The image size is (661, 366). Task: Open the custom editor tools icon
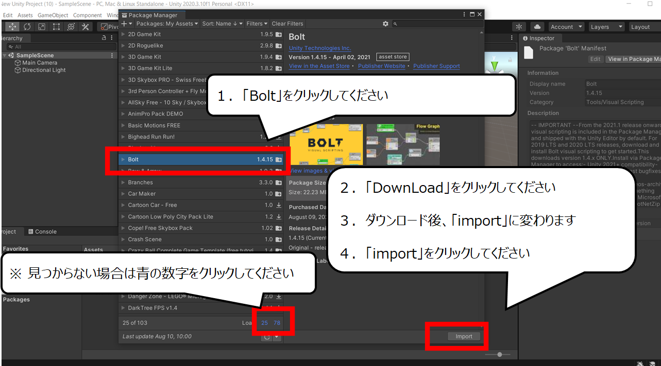point(86,27)
